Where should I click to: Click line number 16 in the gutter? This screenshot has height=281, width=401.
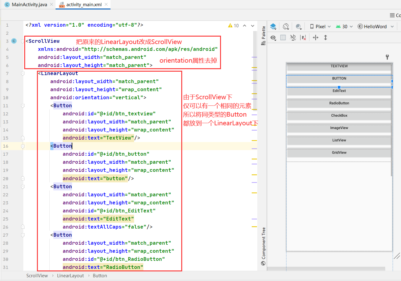pyautogui.click(x=6, y=146)
